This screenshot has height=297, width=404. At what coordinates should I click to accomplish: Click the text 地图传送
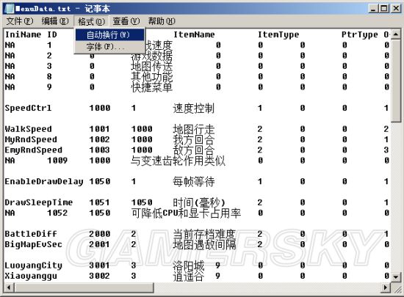[x=151, y=66]
